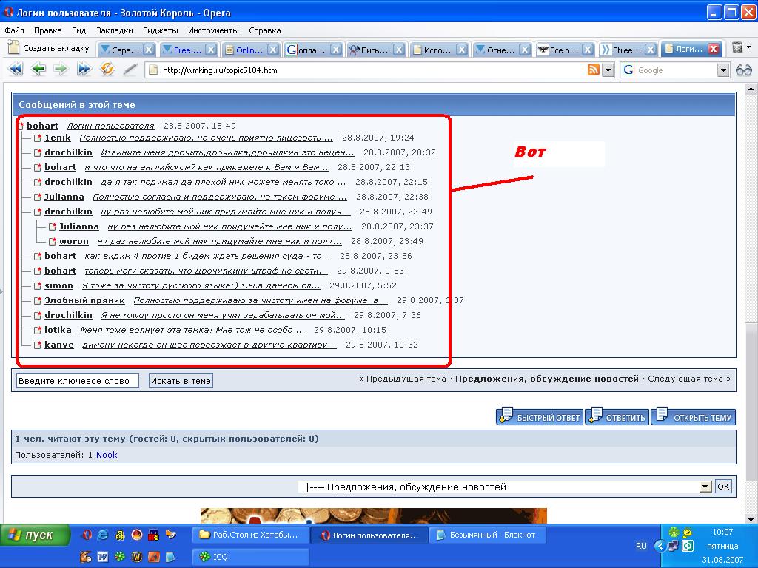Open the forum jump dropdown list
Viewport: 758px width, 568px height.
tap(705, 487)
